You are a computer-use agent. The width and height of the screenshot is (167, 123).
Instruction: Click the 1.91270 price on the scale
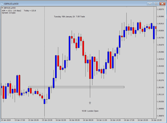click(161, 80)
